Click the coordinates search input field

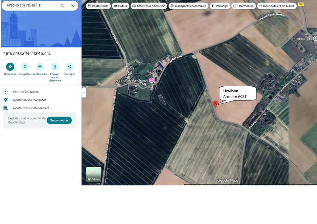(x=30, y=6)
